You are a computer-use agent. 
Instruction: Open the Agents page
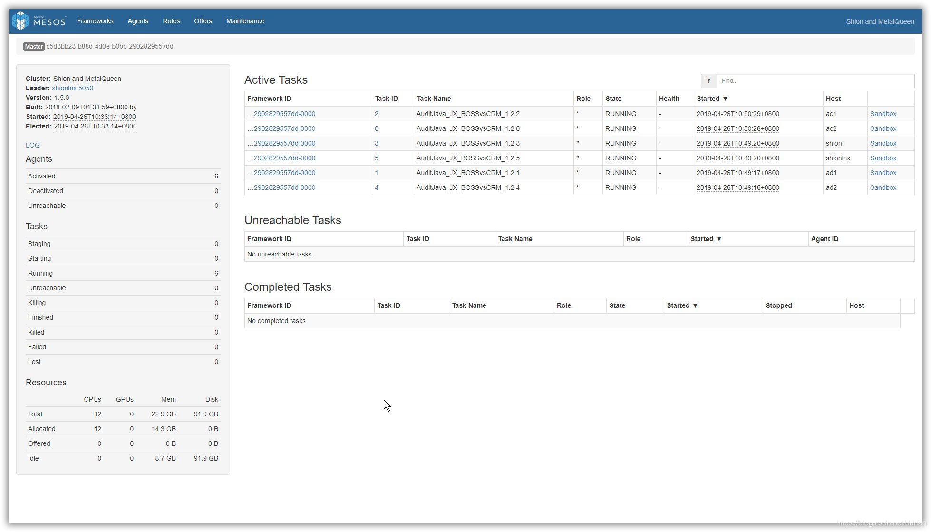[138, 21]
